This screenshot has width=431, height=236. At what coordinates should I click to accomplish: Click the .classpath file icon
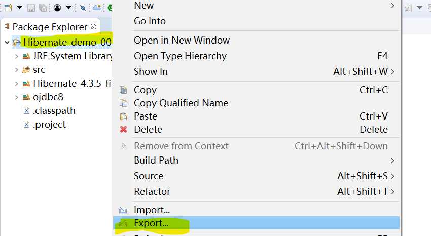tap(27, 111)
